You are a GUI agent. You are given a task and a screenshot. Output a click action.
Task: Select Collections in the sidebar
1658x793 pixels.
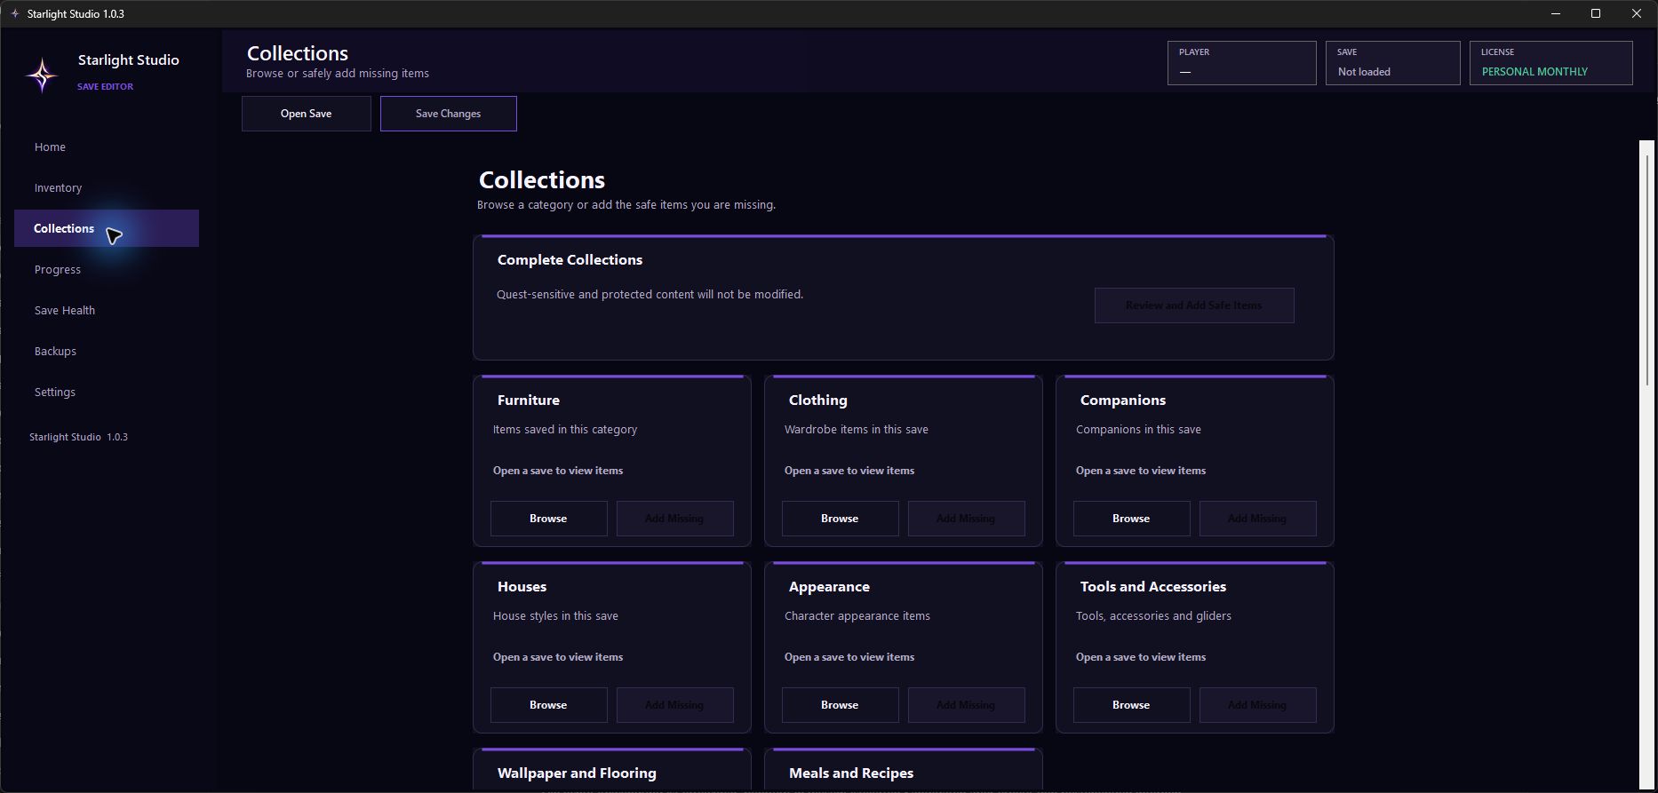107,228
